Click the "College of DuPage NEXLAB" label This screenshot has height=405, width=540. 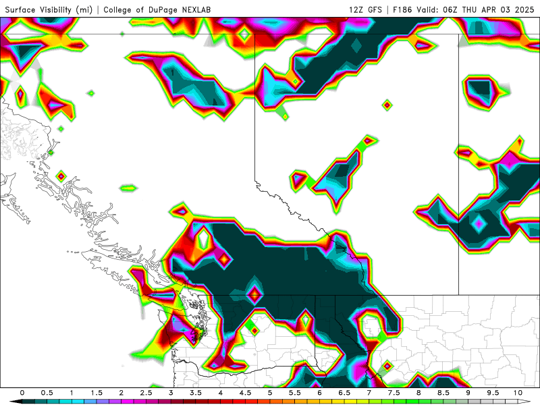[x=157, y=9]
